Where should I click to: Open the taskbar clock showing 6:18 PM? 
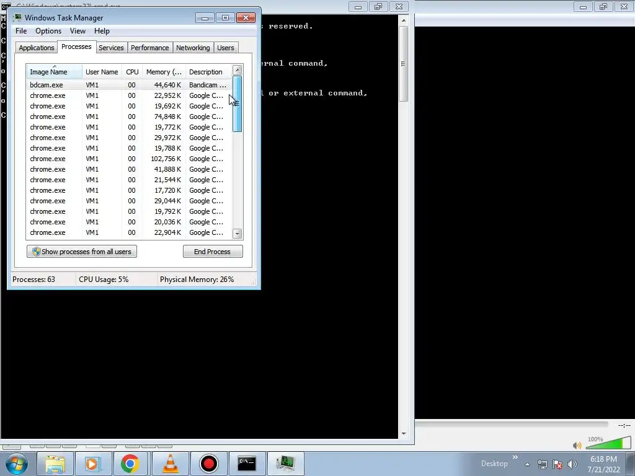603,464
